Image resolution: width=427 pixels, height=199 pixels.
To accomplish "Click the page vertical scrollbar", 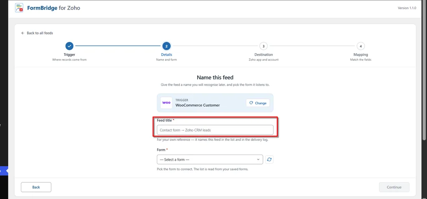I will [x=424, y=71].
